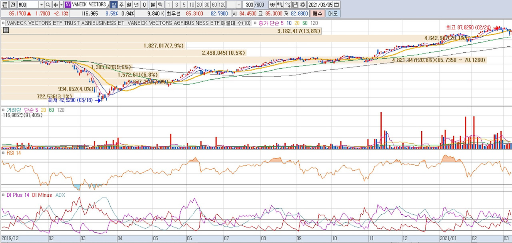Screen dimensions: 512x243
Task: Click the 3,182,417(13.8%) volume profile label
Action: click(x=299, y=31)
